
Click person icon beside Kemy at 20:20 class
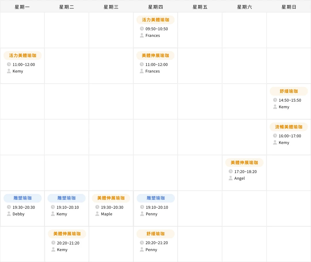click(x=53, y=250)
